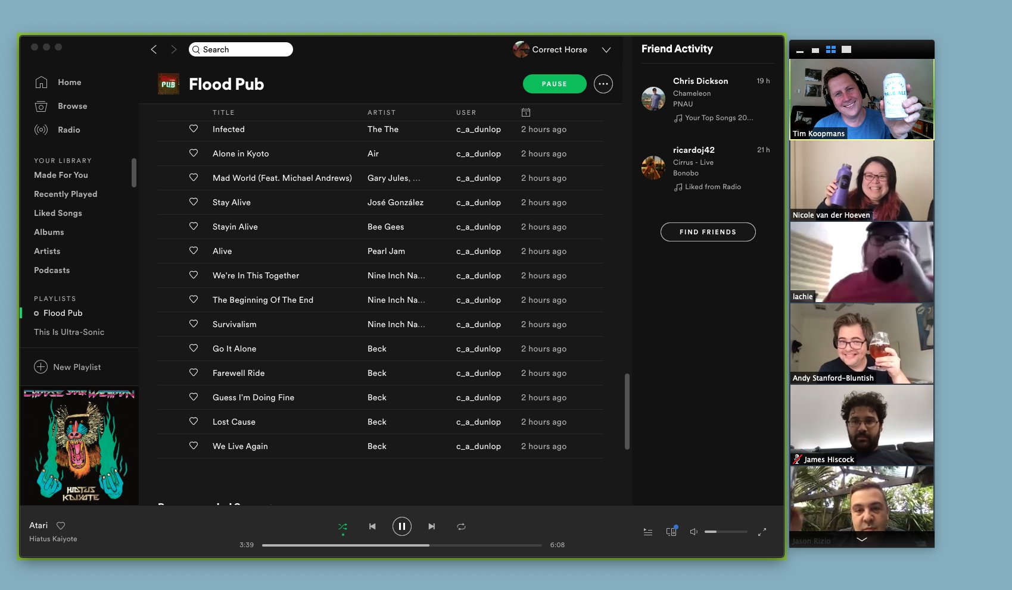
Task: Open artist Hiatus Kaiyote from now playing
Action: (53, 539)
